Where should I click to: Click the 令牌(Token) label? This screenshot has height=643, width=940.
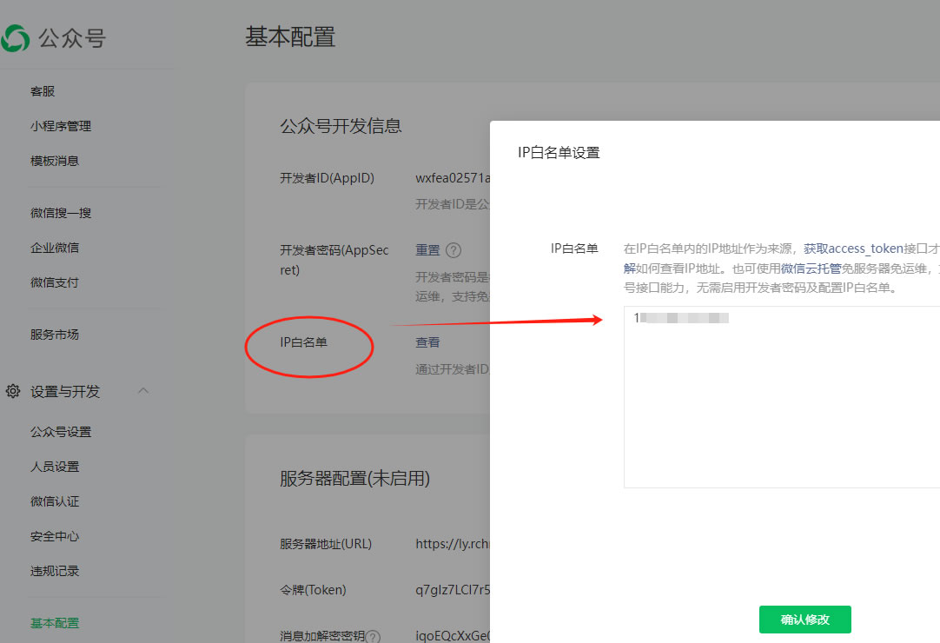coord(313,590)
